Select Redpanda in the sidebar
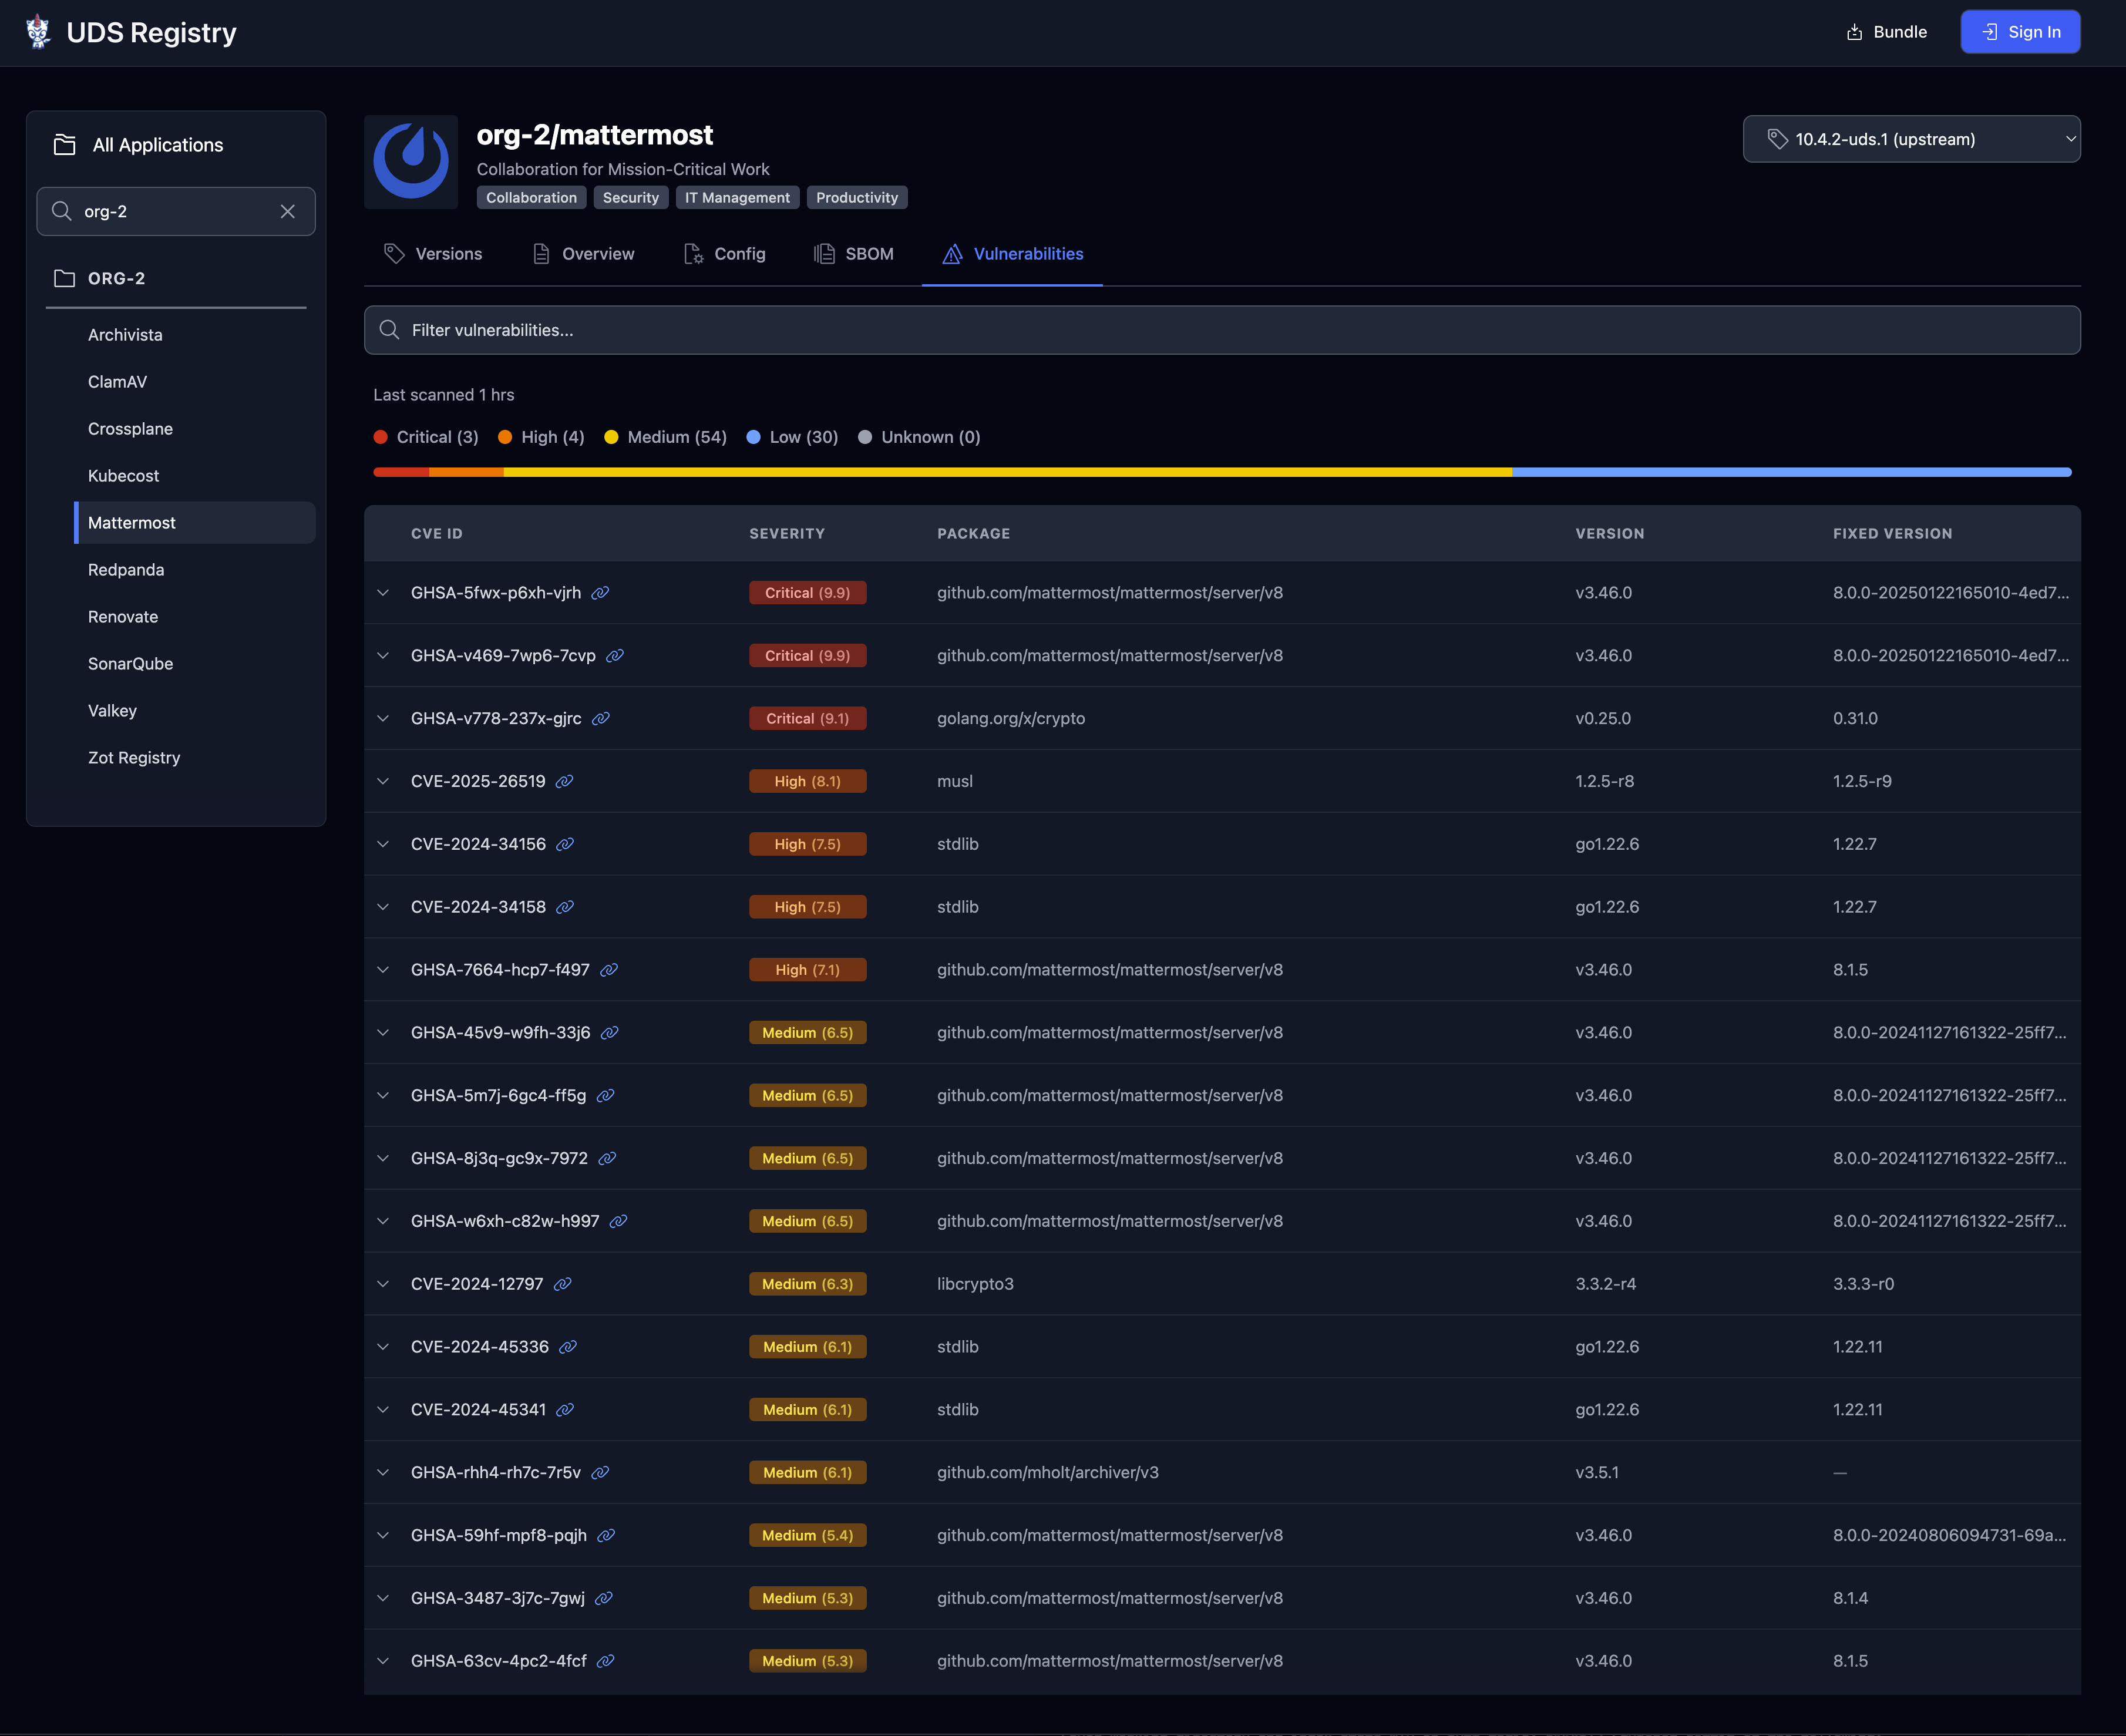Screen dimensions: 2126x1736 click(126, 569)
